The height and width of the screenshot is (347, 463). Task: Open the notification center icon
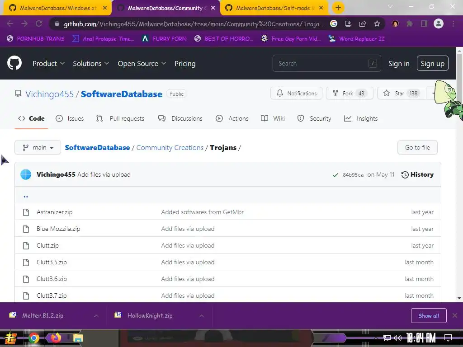click(x=448, y=338)
